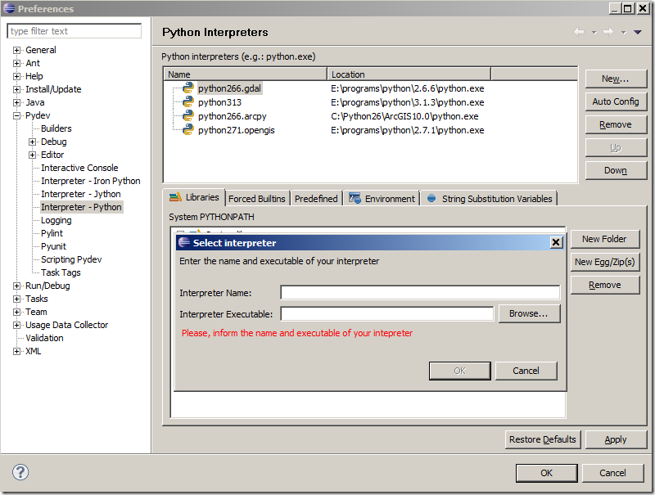Screen dimensions: 655x495
Task: Select Interactive Console preference page
Action: tap(79, 168)
